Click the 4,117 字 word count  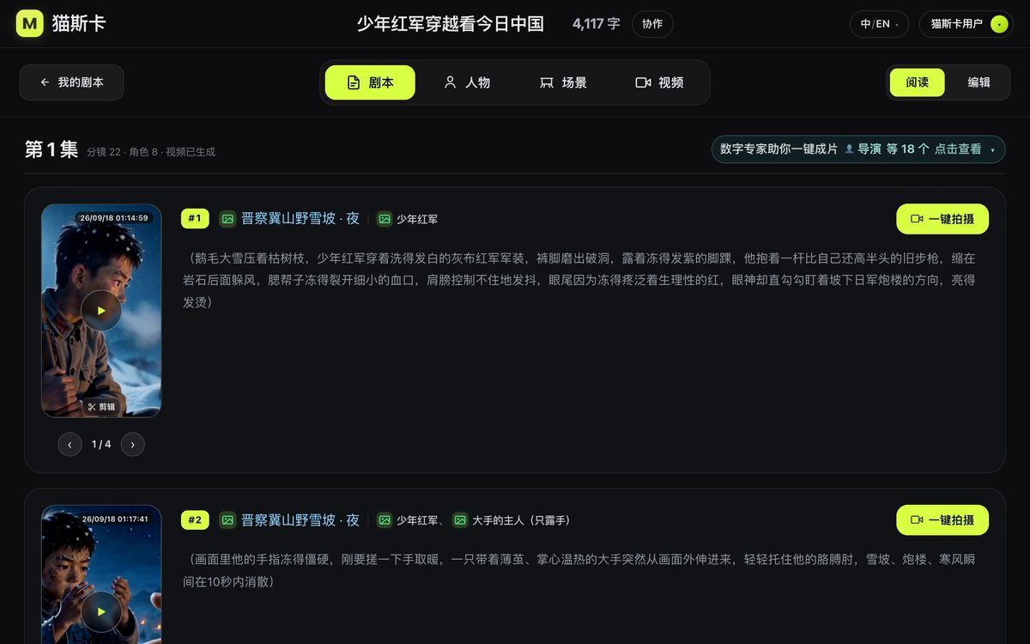(x=596, y=24)
